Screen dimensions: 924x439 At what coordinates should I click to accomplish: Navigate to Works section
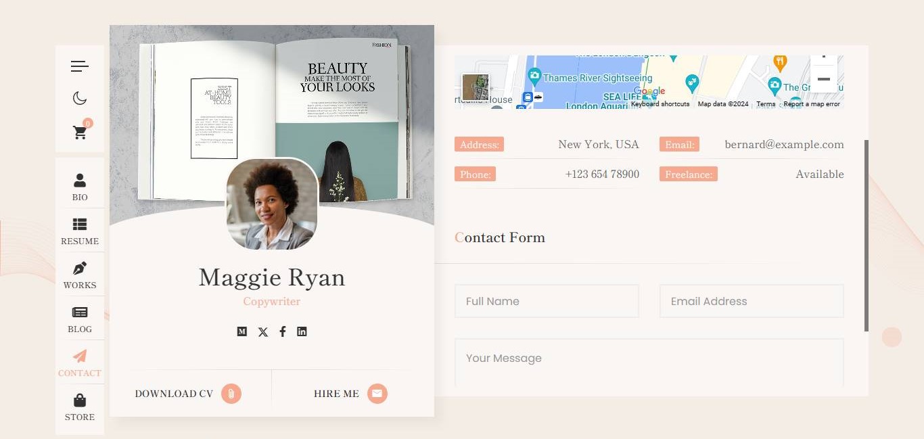coord(80,275)
